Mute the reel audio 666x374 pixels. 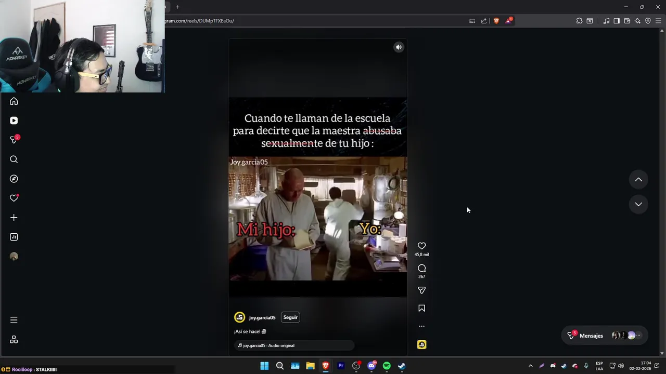[x=399, y=47]
